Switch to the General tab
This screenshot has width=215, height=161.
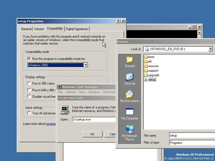pyautogui.click(x=26, y=29)
